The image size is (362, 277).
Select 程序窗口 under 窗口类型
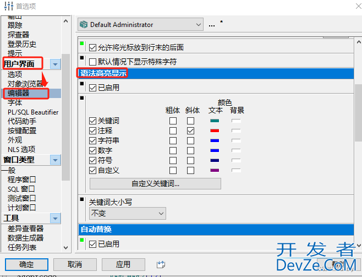pos(21,180)
